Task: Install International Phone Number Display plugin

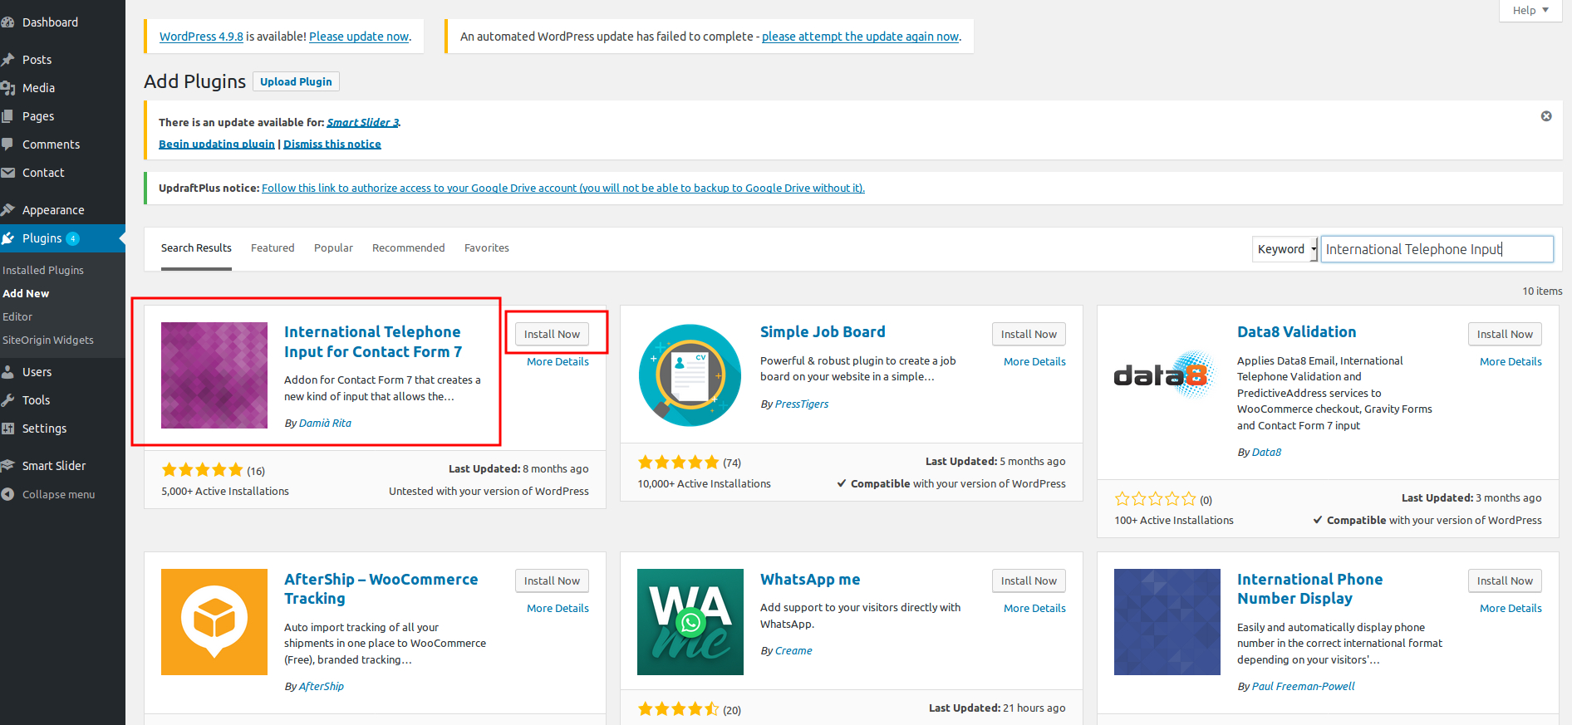Action: pos(1505,580)
